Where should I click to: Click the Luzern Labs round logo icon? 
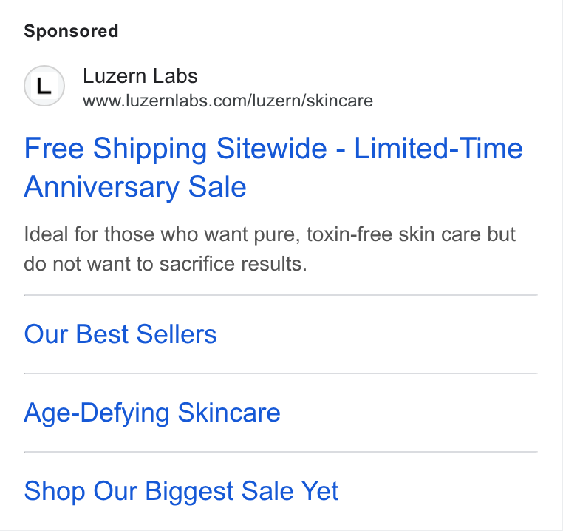44,86
